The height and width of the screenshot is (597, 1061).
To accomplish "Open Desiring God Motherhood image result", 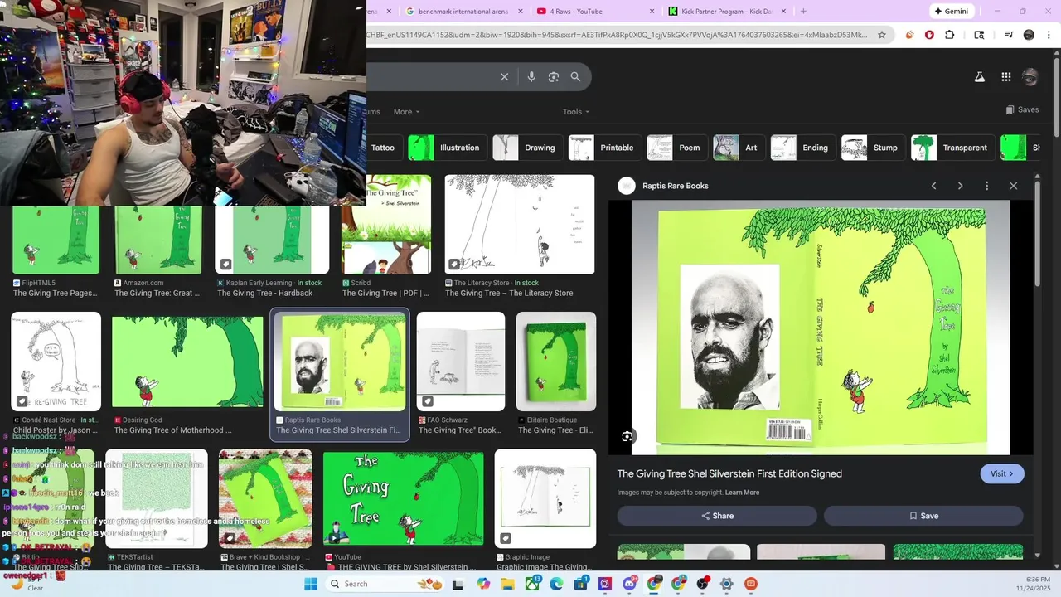I will tap(187, 362).
